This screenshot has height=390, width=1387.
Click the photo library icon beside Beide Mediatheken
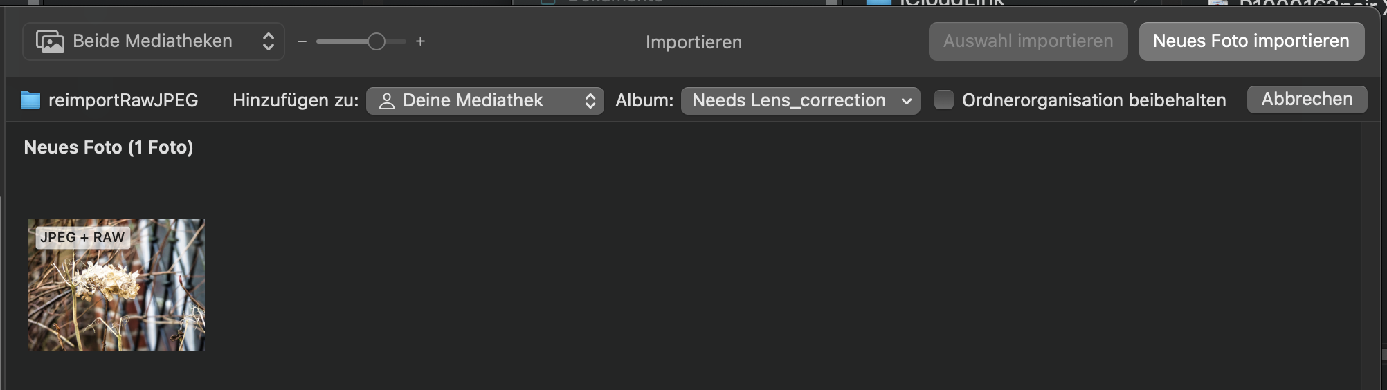[50, 41]
